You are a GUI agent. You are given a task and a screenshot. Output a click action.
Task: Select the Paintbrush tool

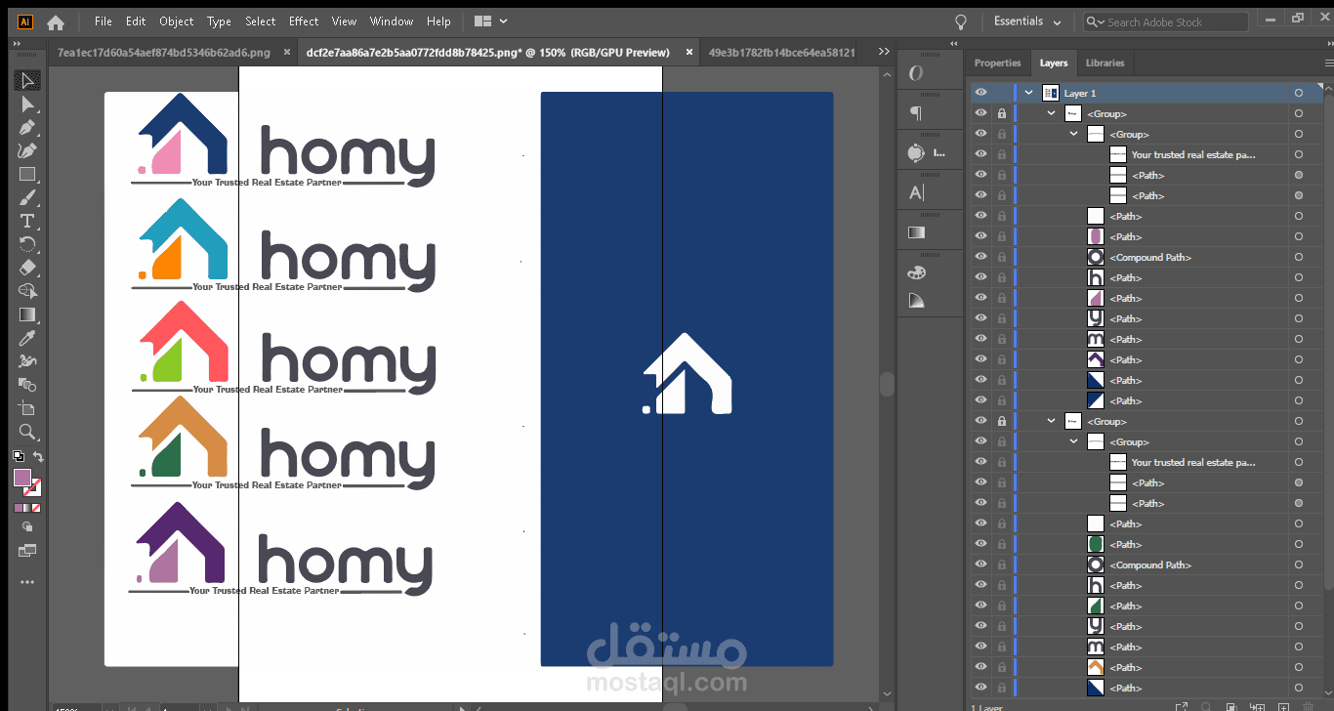click(27, 198)
